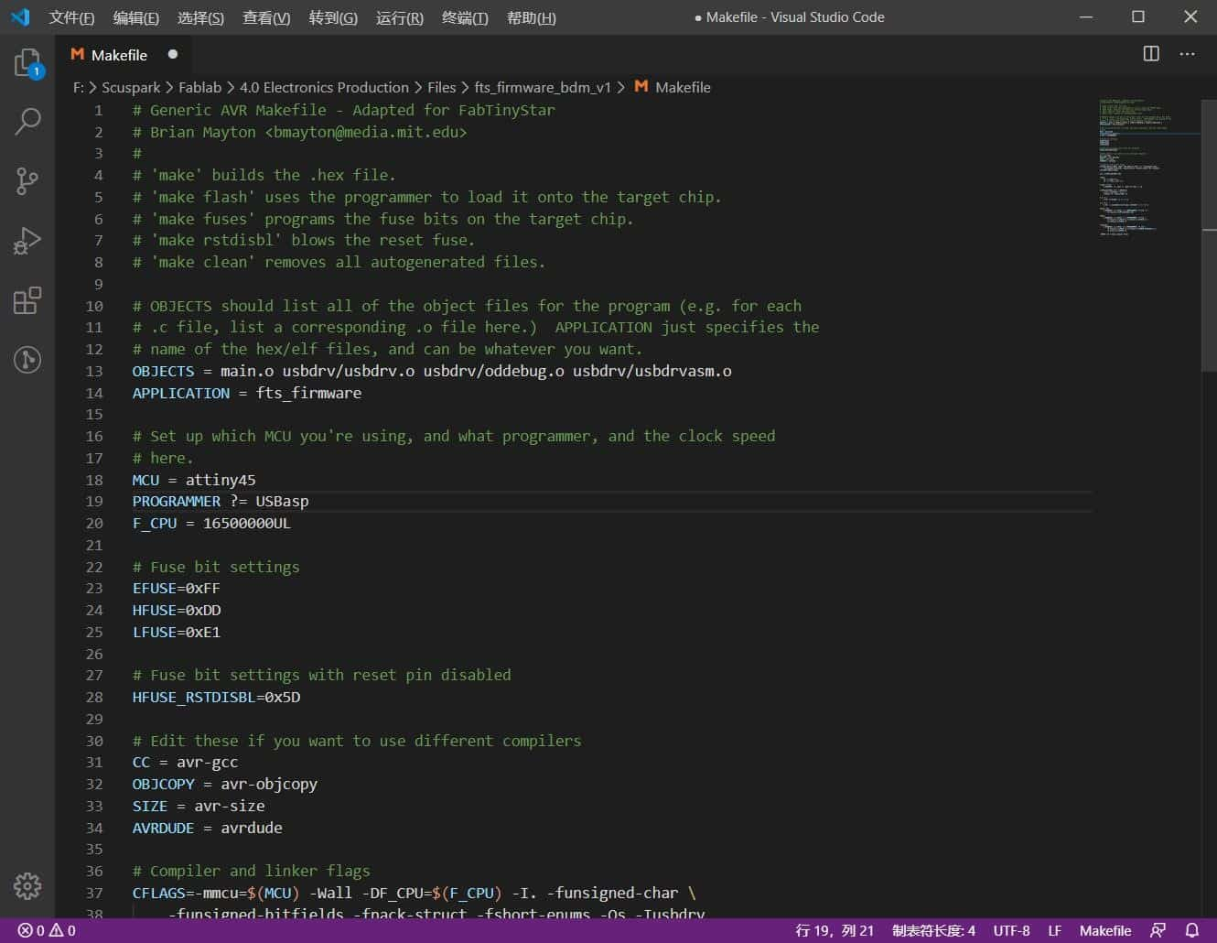
Task: Select the Makefile editor tab
Action: pos(124,55)
